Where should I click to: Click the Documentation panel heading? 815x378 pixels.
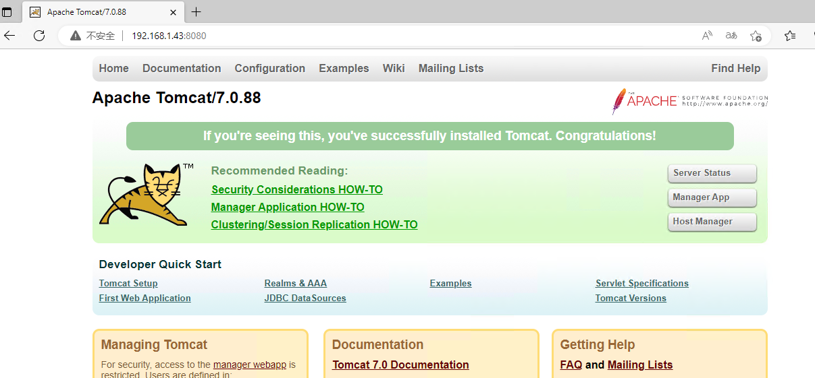(377, 345)
